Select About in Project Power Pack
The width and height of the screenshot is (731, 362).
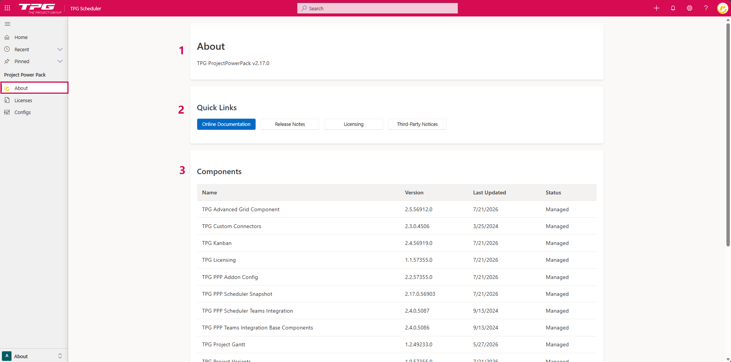pyautogui.click(x=34, y=88)
